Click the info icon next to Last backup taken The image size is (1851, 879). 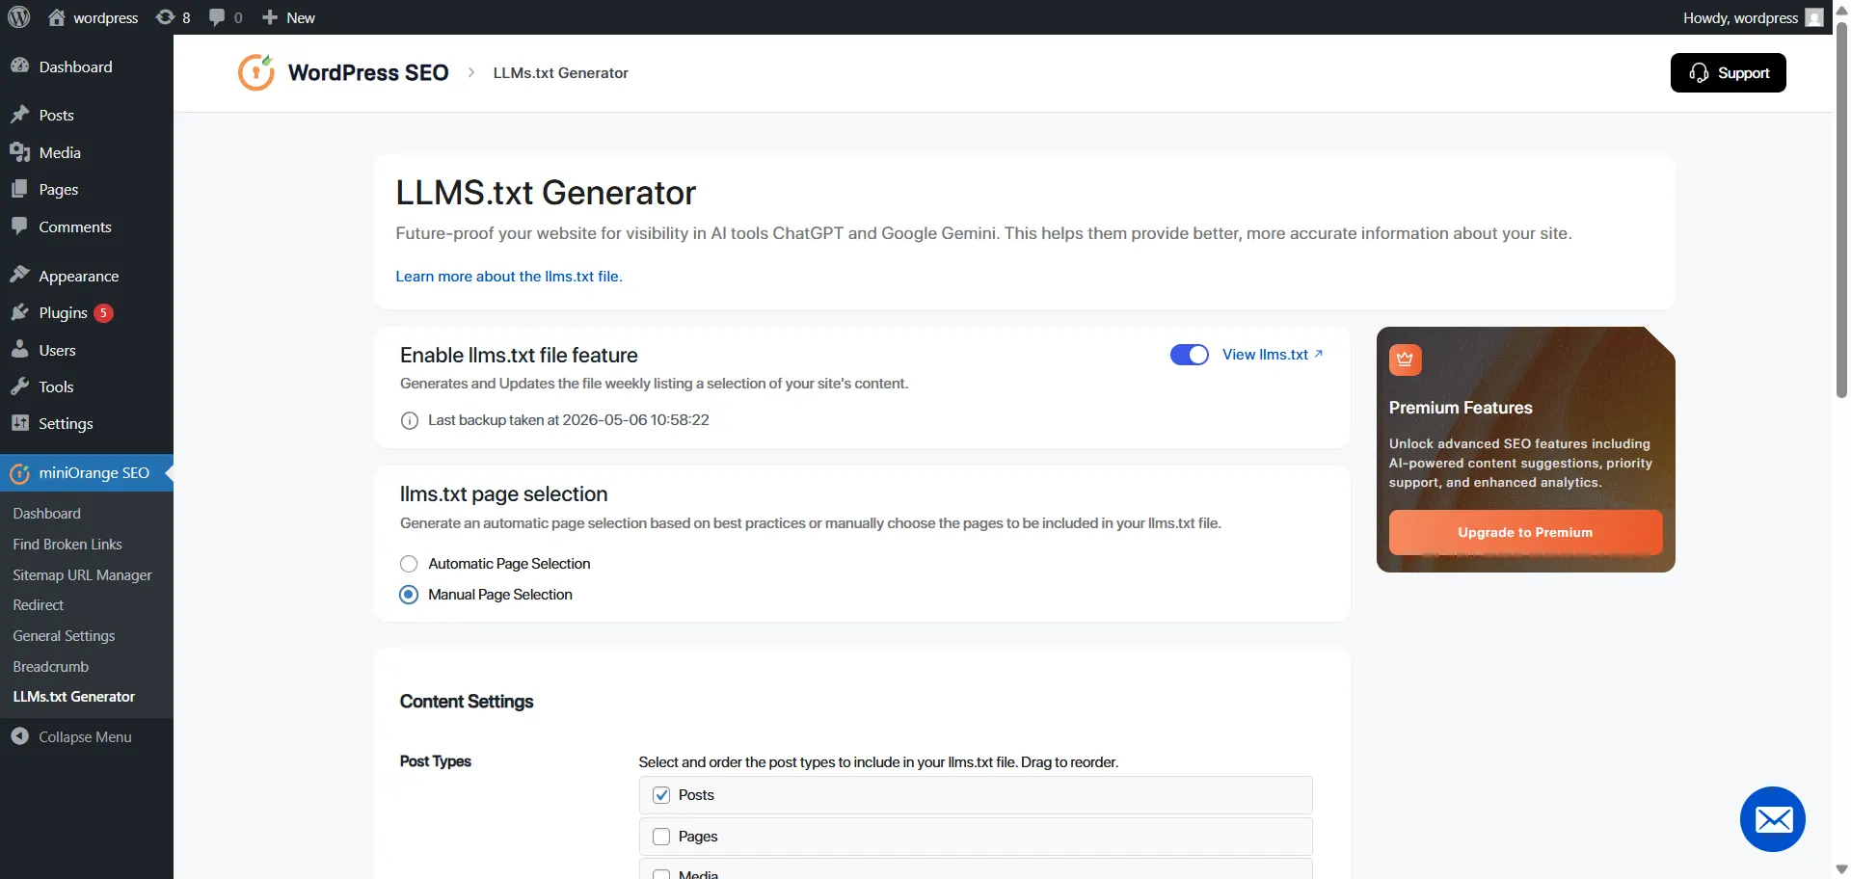[x=410, y=420]
